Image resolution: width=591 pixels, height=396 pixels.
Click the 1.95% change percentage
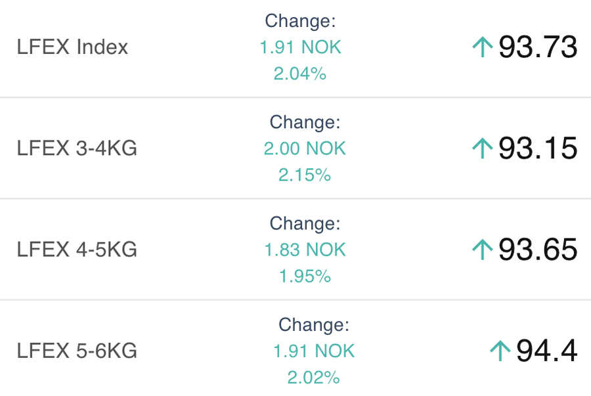[x=305, y=276]
